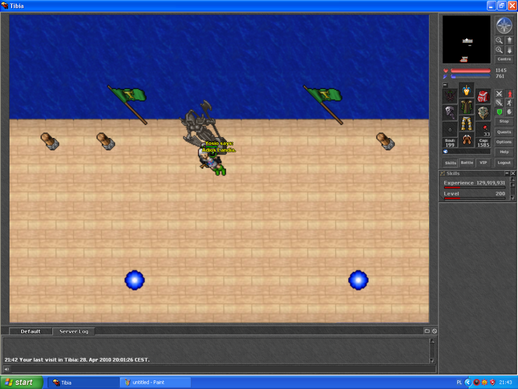Select the shield equipment slot
The width and height of the screenshot is (518, 389).
pyautogui.click(x=483, y=113)
